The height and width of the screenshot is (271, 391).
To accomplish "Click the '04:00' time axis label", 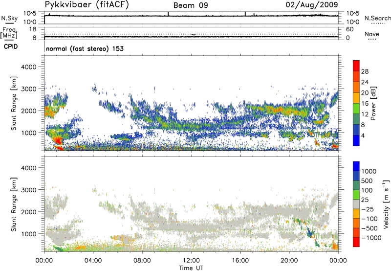I will pyautogui.click(x=93, y=261).
